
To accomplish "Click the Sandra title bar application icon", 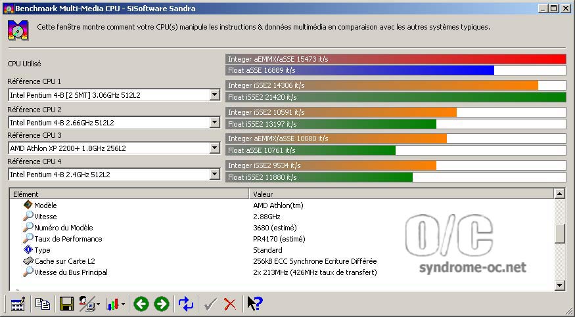I will click(9, 8).
